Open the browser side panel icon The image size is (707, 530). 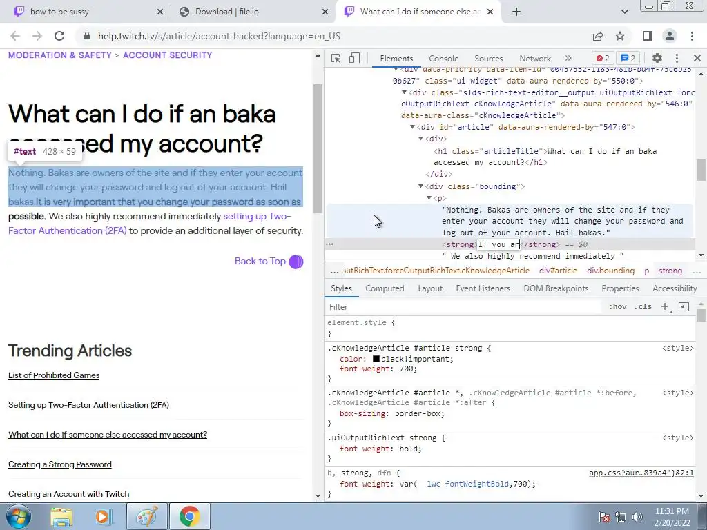pos(648,36)
